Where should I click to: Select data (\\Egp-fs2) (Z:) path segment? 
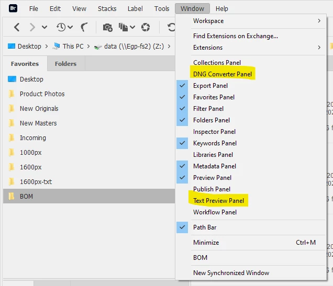[x=134, y=46]
